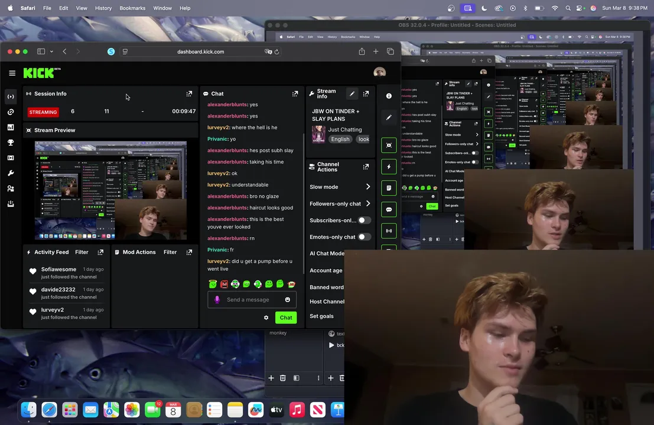
Task: Open the Mod Actions Filter
Action: tap(170, 252)
